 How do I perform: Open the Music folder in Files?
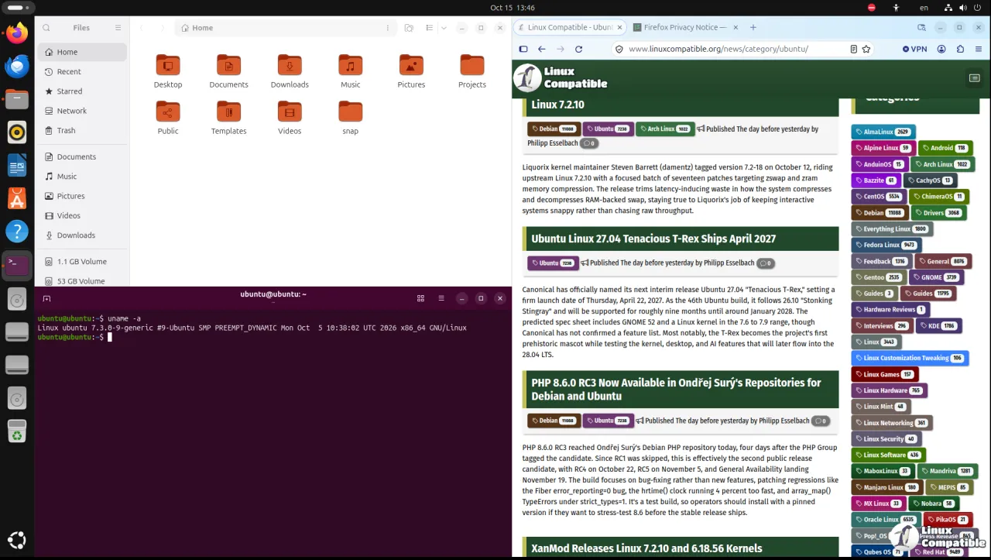pyautogui.click(x=350, y=71)
